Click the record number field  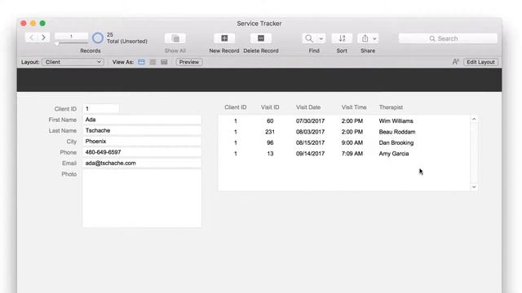pyautogui.click(x=71, y=36)
